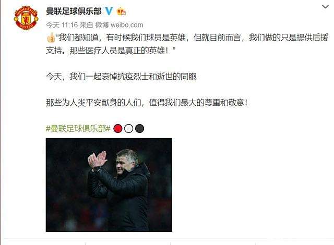Click the phrase 值得我们最大的尊重和敬意

(196, 103)
